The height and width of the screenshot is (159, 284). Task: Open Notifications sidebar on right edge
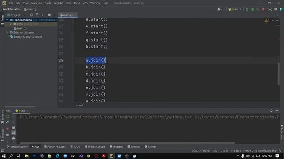(282, 132)
